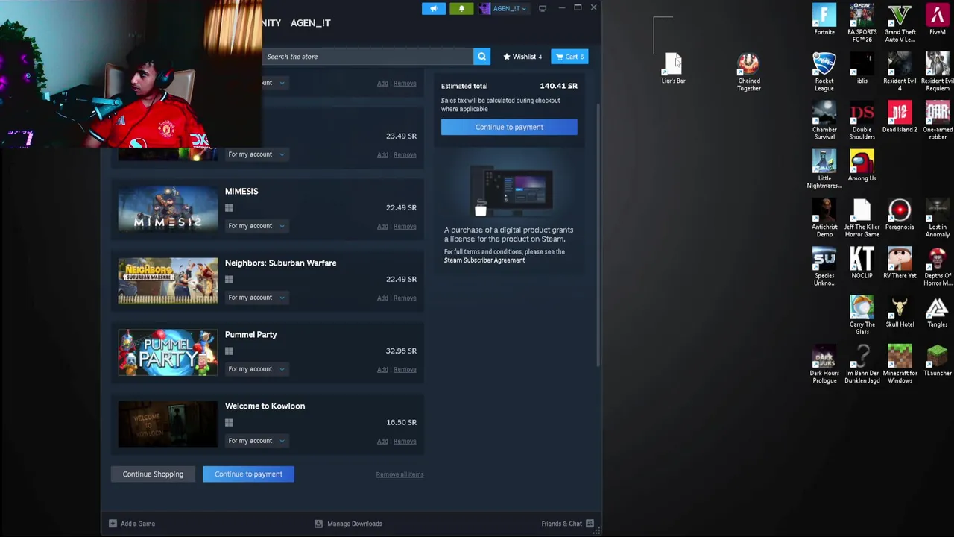Image resolution: width=954 pixels, height=537 pixels.
Task: Expand Neighbors: Suburban Warfare account dropdown
Action: 256,298
